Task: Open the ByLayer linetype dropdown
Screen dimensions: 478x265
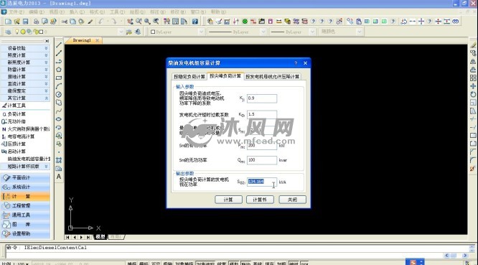Action: point(237,32)
